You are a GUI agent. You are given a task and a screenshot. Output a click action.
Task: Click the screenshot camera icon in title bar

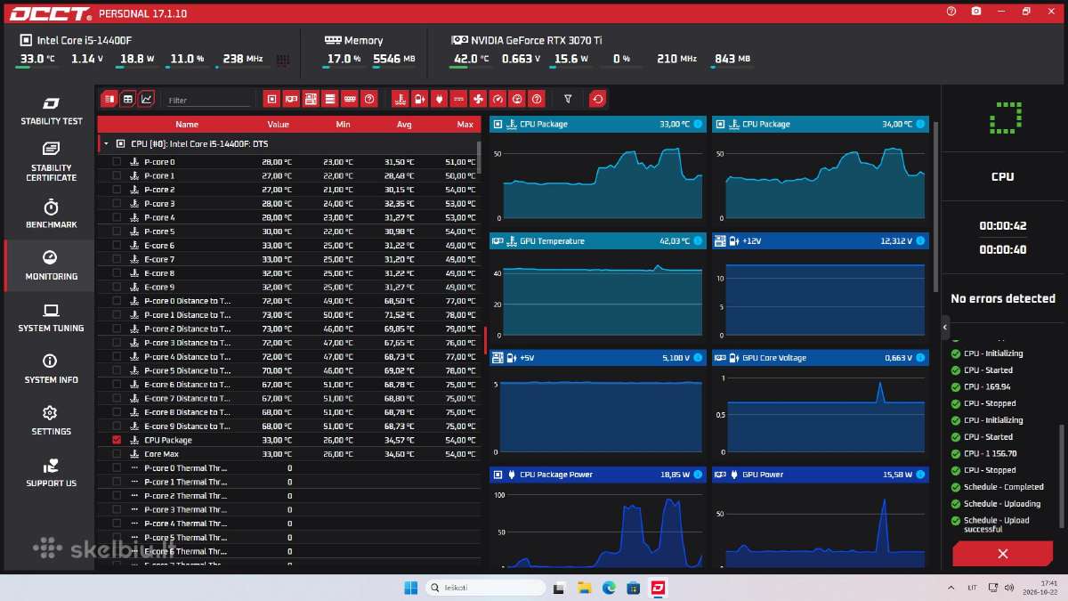click(x=976, y=12)
